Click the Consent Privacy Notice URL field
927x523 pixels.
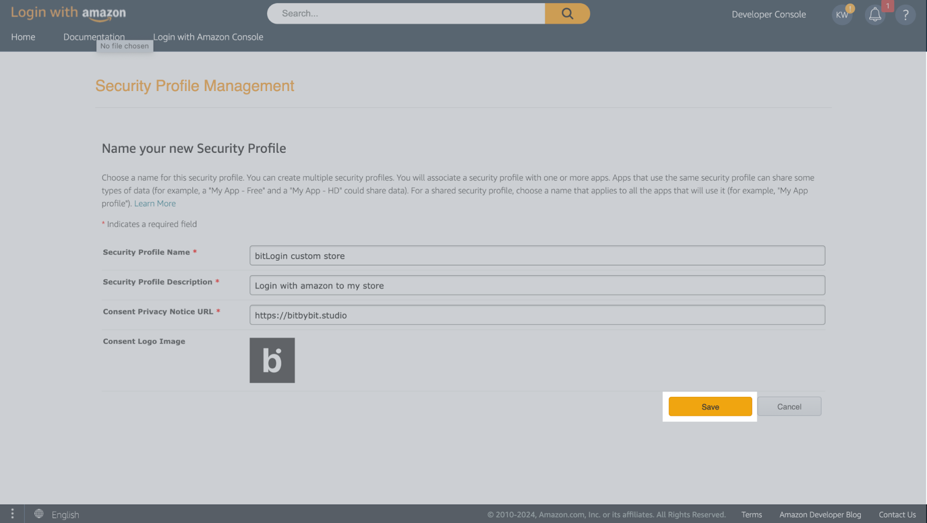(x=537, y=315)
